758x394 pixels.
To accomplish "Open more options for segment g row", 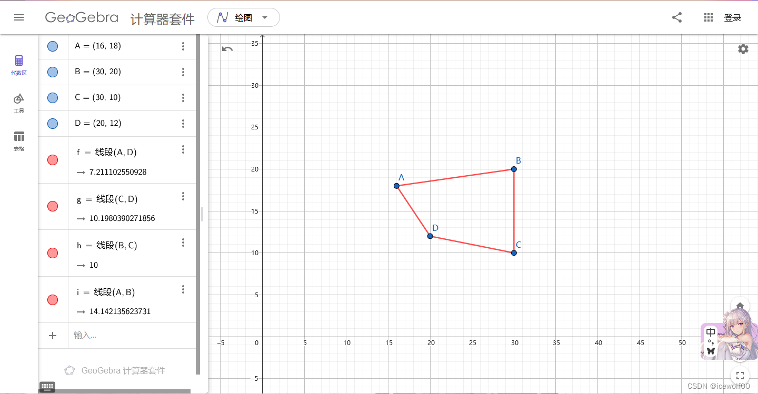I will point(183,196).
